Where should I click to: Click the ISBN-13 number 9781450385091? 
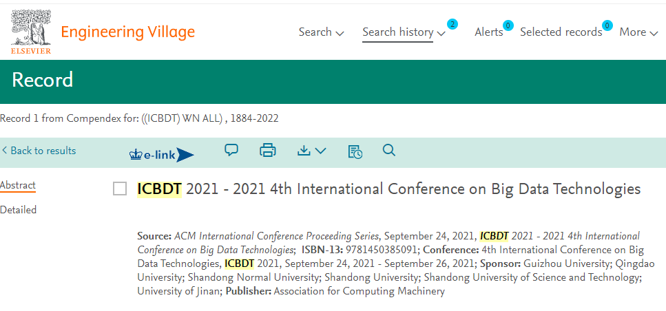pos(382,250)
